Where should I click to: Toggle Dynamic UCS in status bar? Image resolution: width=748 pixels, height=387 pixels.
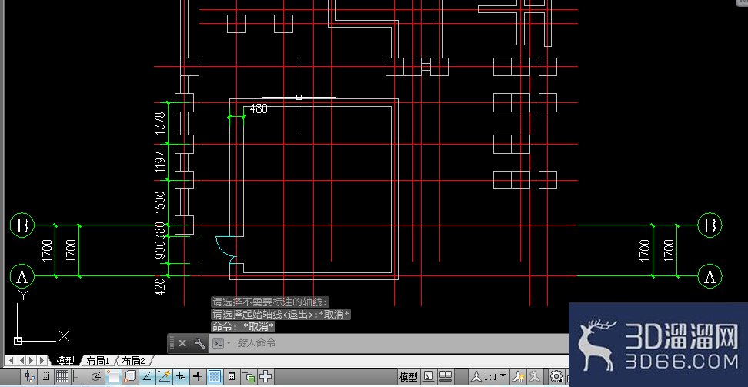coord(164,376)
